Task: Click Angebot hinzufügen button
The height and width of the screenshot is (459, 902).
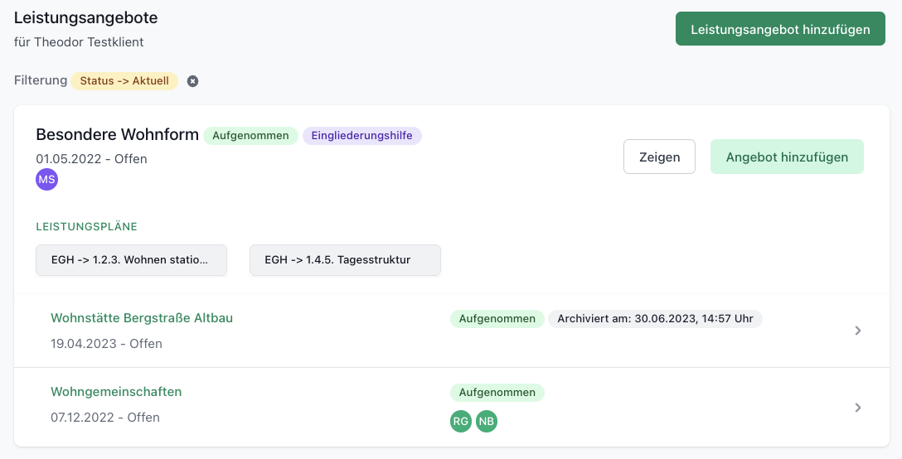Action: pyautogui.click(x=787, y=157)
